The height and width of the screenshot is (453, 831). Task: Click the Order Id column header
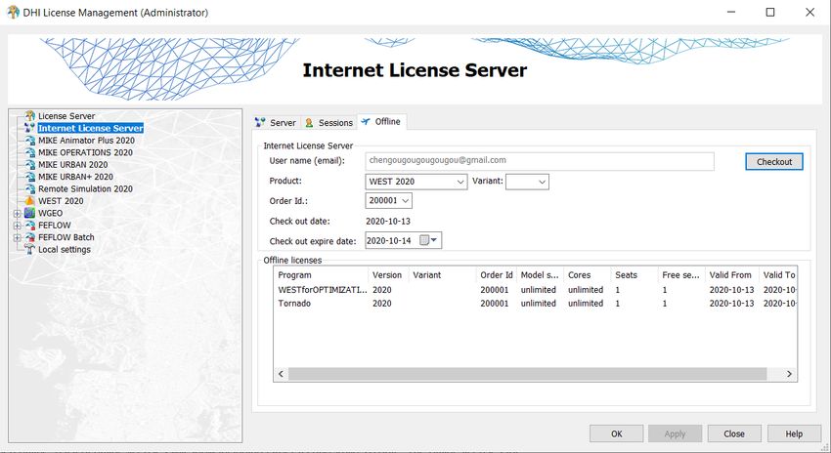pyautogui.click(x=496, y=275)
